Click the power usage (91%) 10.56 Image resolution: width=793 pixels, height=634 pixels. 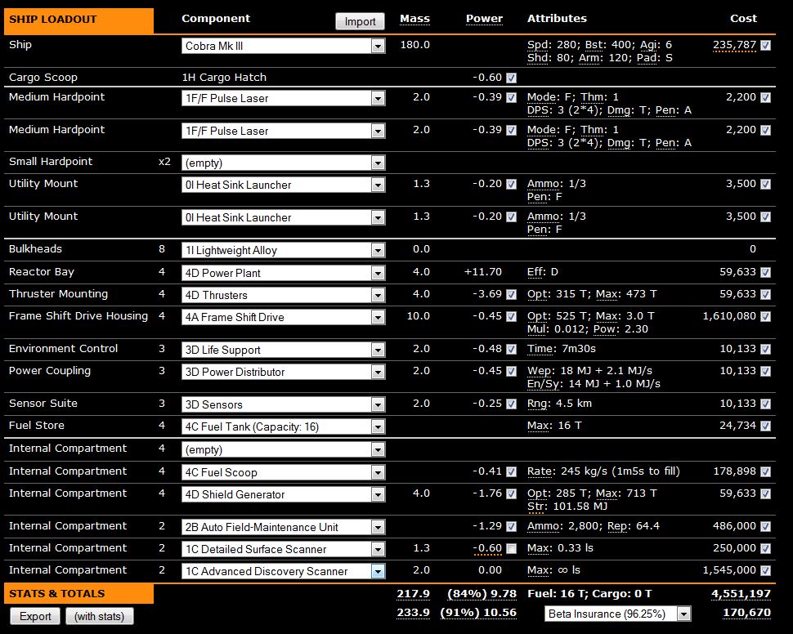coord(478,613)
